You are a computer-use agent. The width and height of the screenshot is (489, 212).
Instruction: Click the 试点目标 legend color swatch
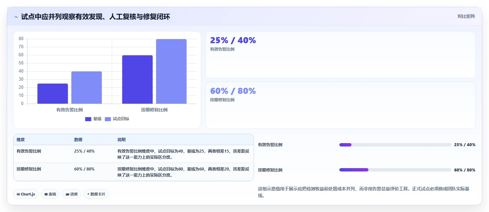[108, 119]
